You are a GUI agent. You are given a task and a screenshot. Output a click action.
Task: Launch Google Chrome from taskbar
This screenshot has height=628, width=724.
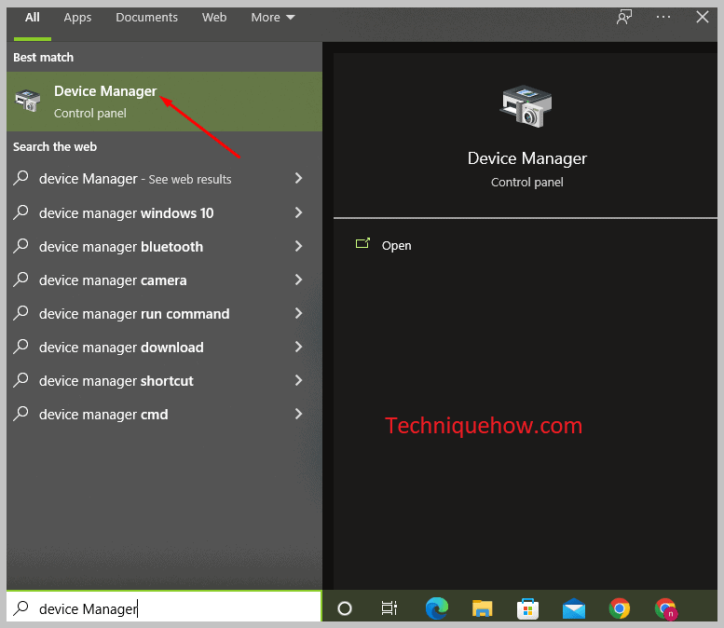(620, 608)
